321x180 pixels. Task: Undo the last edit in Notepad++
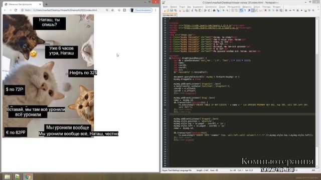(205, 10)
